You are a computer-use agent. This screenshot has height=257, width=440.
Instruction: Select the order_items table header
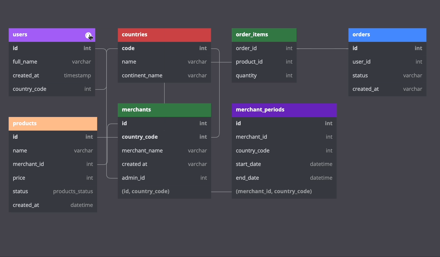point(264,35)
